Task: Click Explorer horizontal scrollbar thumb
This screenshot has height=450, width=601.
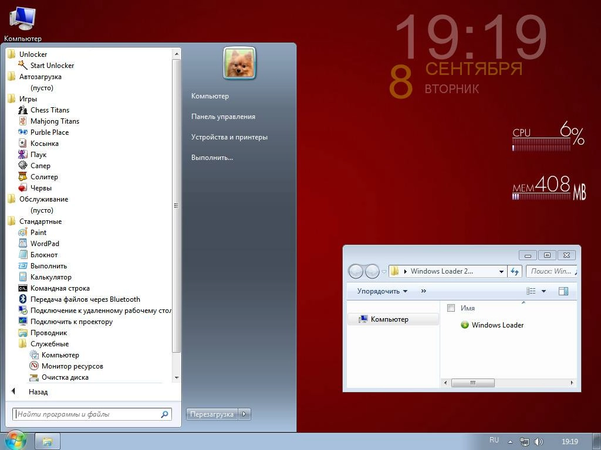Action: [x=472, y=383]
